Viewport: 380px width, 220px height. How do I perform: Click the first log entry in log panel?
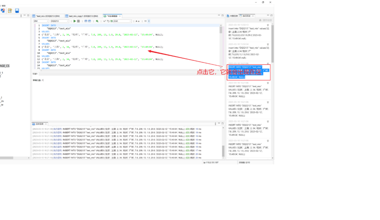click(x=117, y=129)
